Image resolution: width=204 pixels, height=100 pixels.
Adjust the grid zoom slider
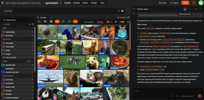[122, 22]
